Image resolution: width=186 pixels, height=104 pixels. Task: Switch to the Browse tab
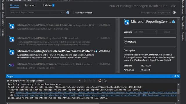tap(14, 5)
